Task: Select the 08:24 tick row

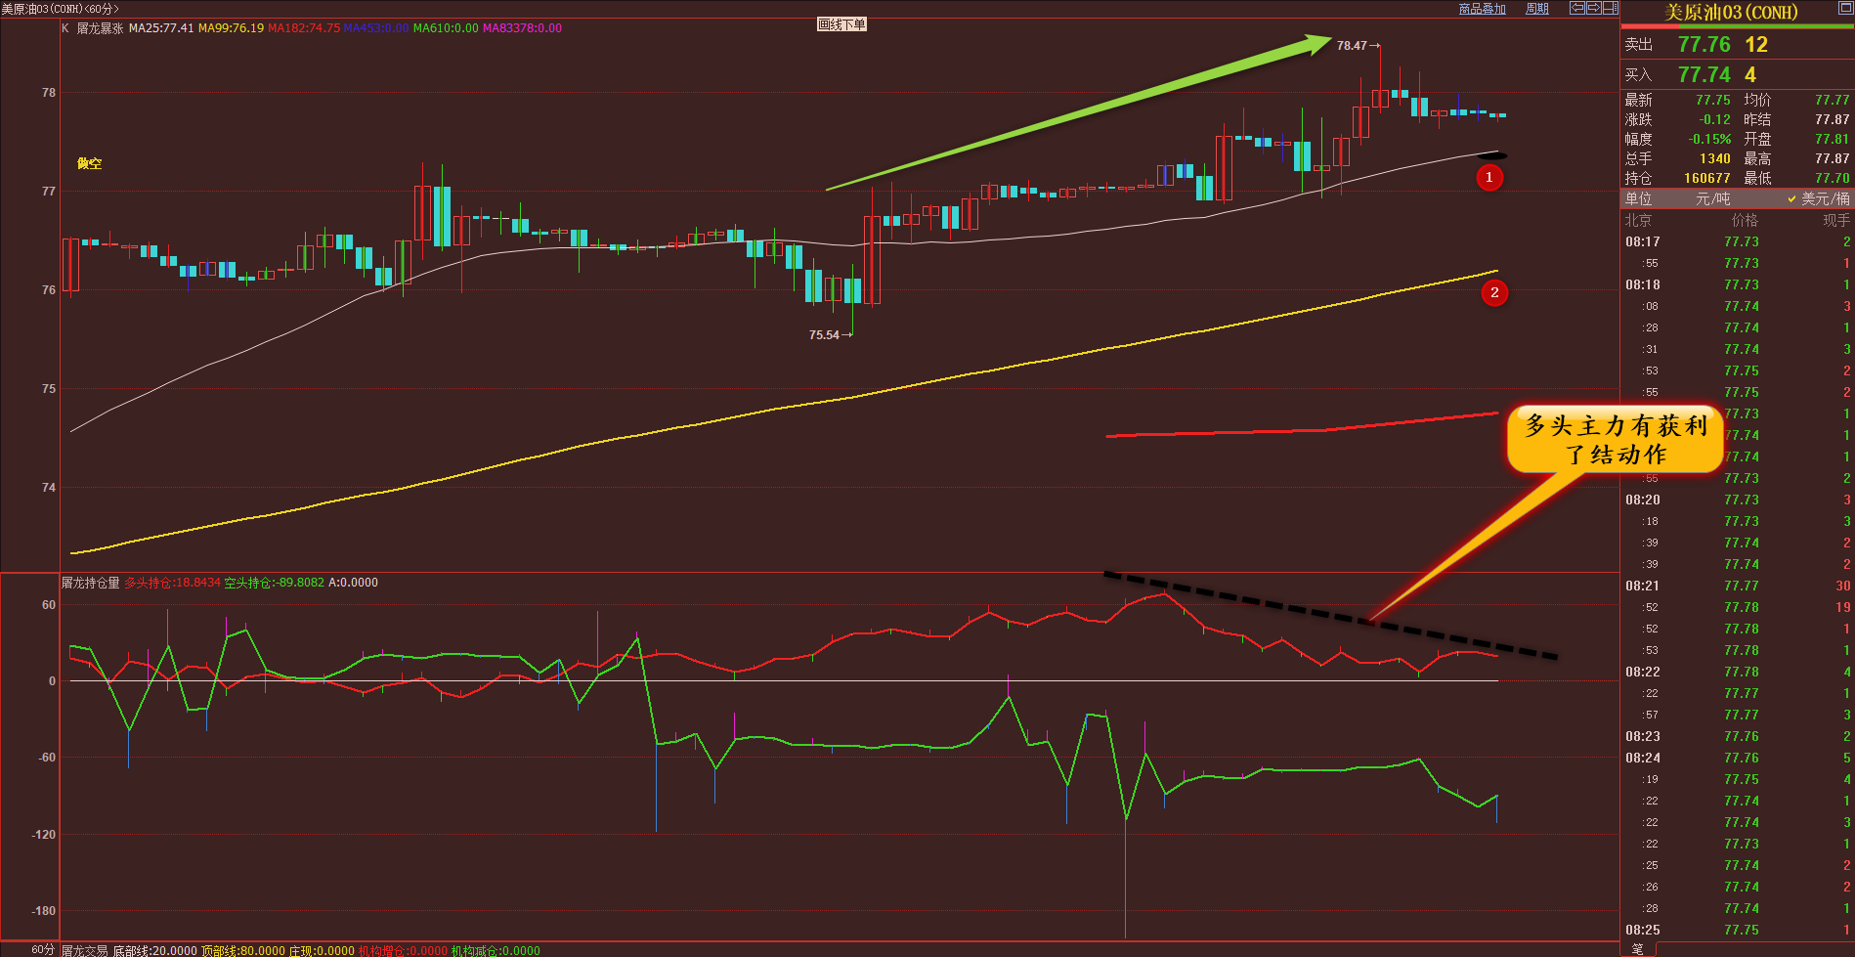Action: (1737, 758)
